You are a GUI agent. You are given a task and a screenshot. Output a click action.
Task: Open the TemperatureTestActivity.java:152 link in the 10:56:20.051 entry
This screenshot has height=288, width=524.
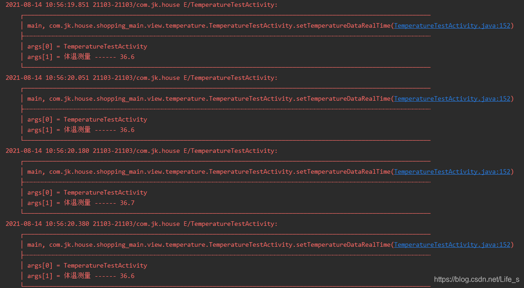click(x=452, y=99)
